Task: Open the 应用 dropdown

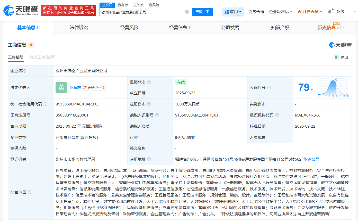Action: (232, 12)
